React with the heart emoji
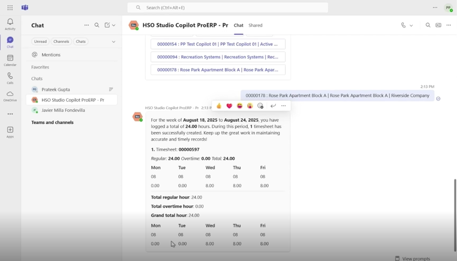The image size is (457, 261). (229, 106)
